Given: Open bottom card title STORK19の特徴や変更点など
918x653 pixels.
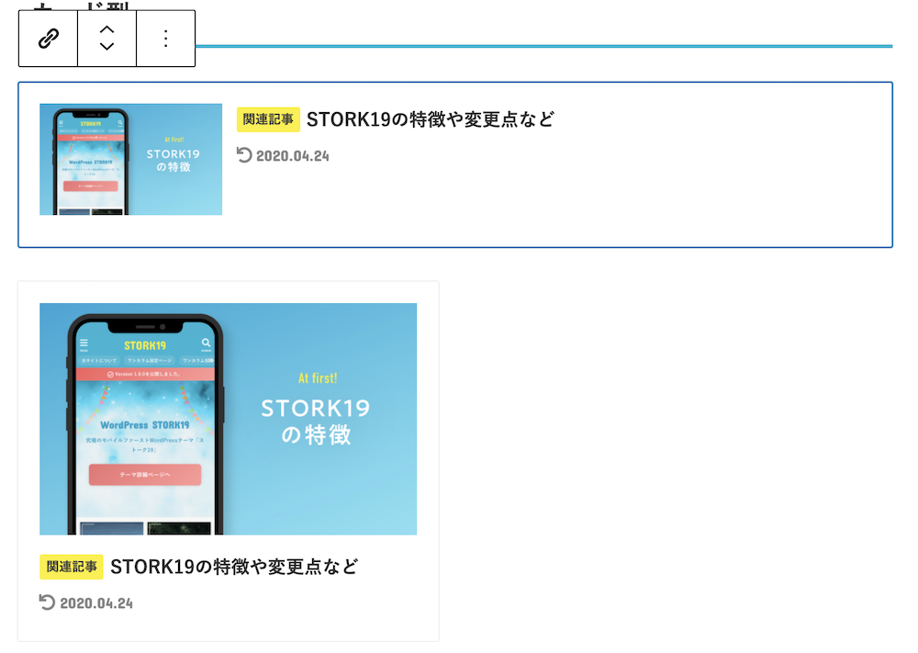Looking at the screenshot, I should point(234,567).
